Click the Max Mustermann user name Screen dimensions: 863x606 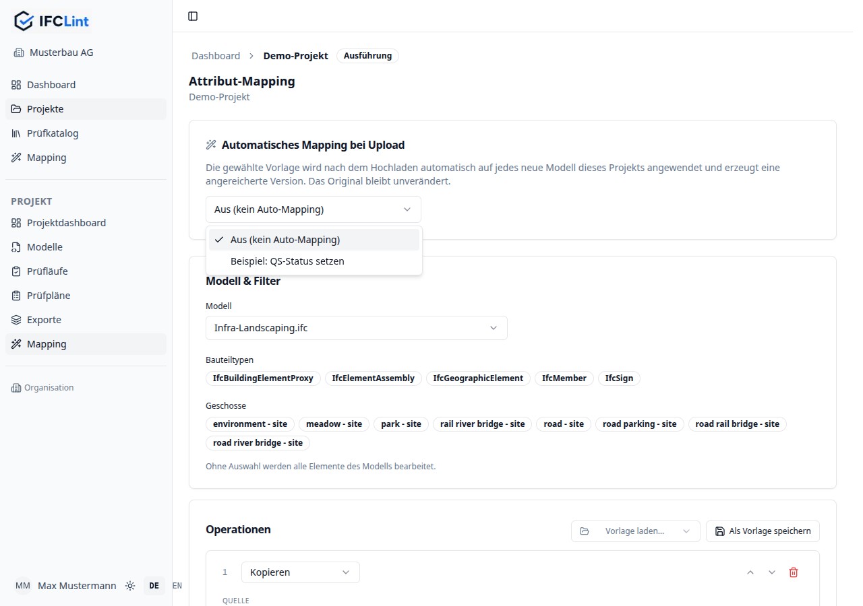coord(77,586)
